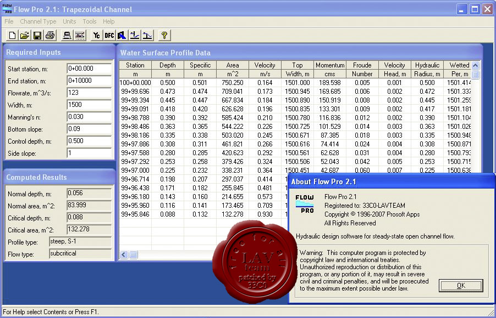496x318 pixels.
Task: Click area cell 750.250
Action: tap(233, 83)
